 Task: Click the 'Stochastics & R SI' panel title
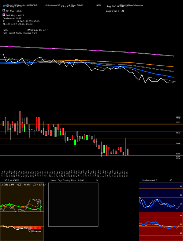pos(157,180)
